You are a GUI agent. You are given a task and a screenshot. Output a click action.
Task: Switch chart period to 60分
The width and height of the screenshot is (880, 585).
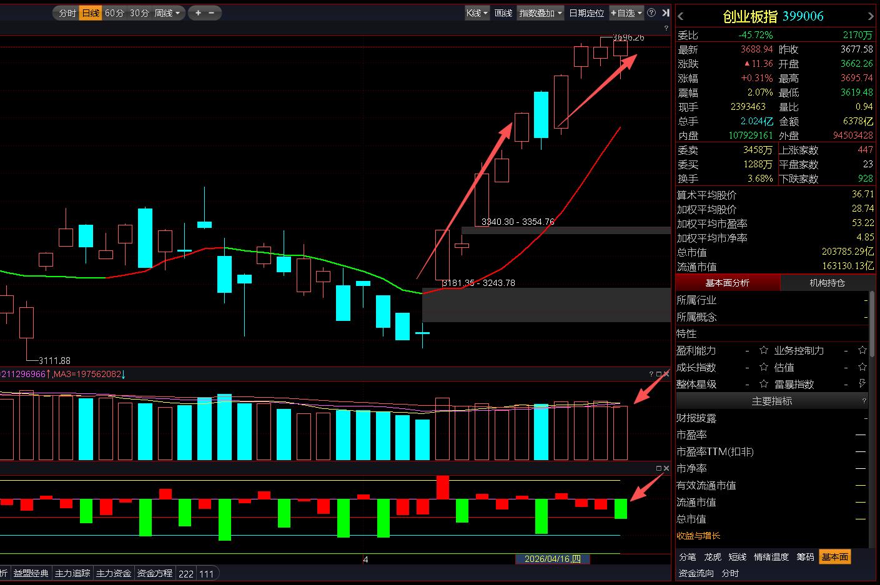(x=114, y=13)
